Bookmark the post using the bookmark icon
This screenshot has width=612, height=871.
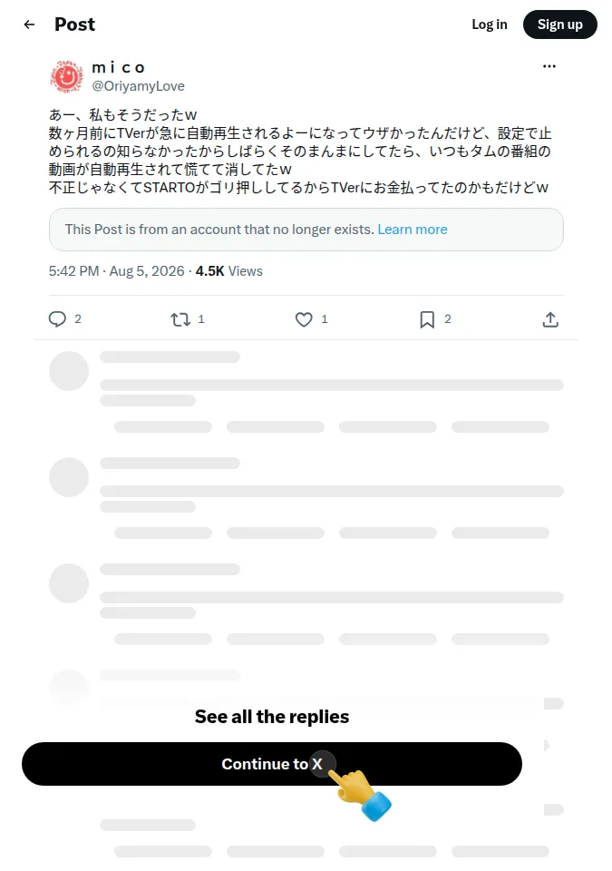coord(427,319)
